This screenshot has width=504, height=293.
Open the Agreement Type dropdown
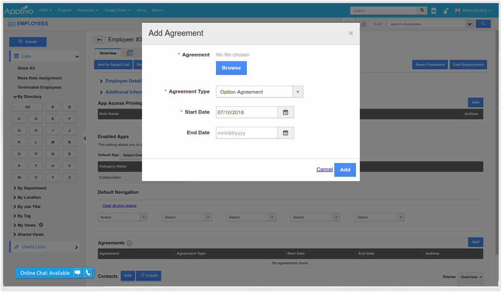point(298,91)
